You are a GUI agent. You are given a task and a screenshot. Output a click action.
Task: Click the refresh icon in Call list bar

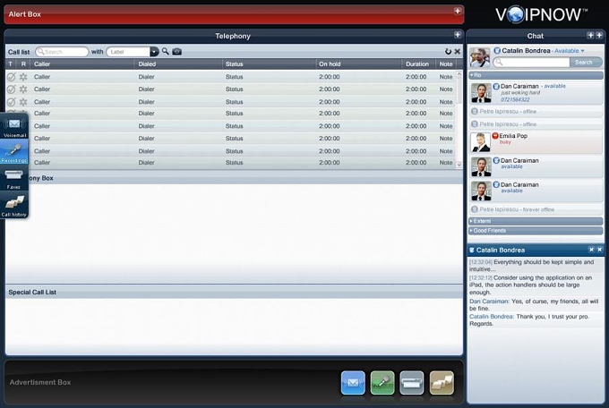tap(448, 51)
